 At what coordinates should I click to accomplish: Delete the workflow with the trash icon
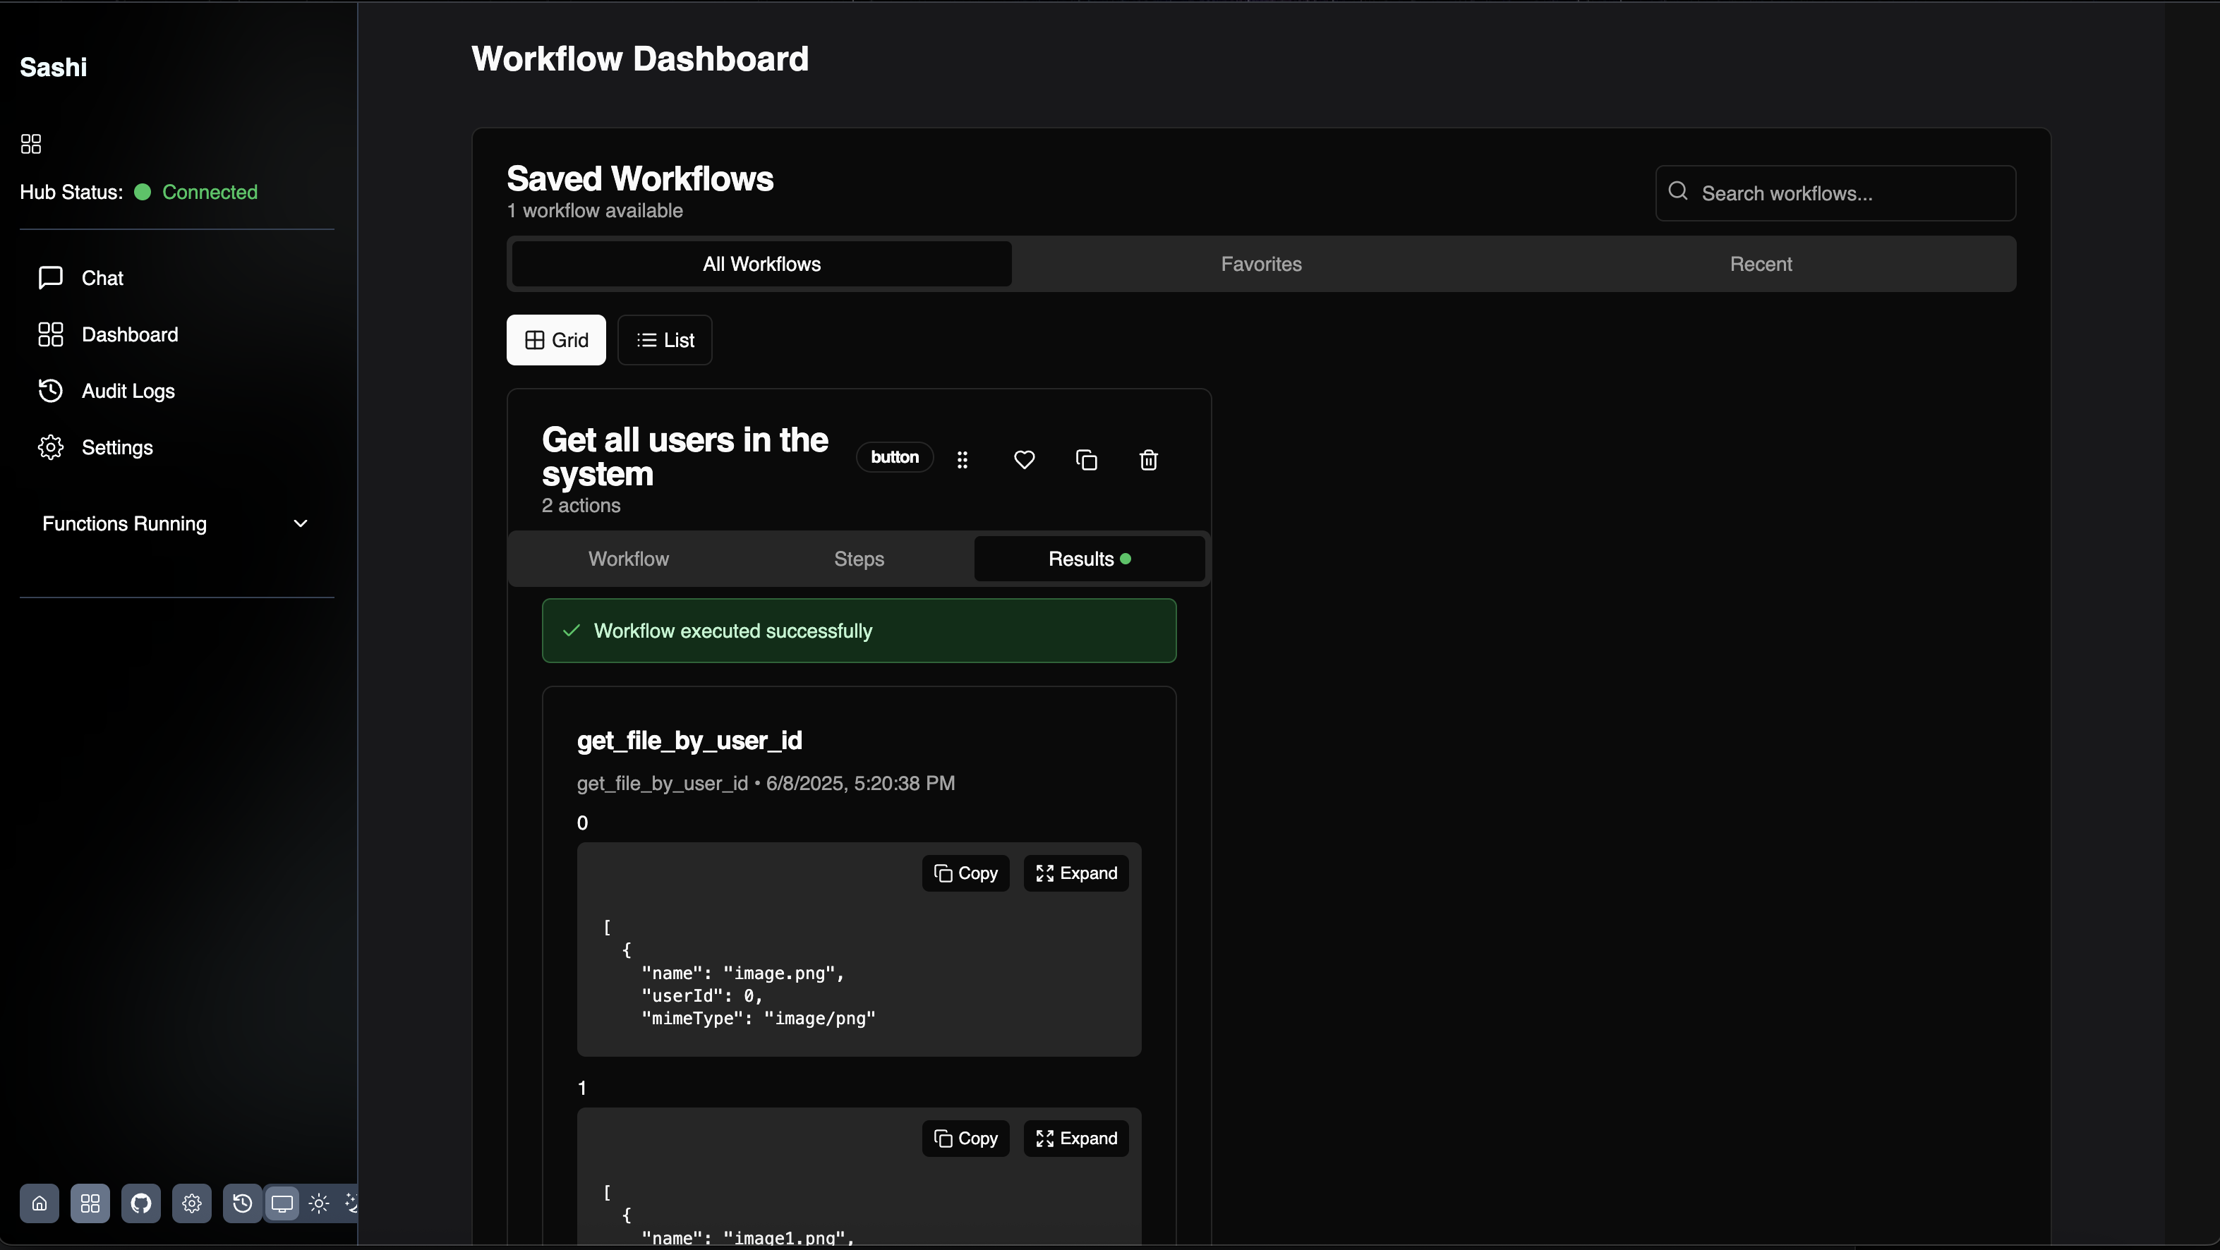1148,460
